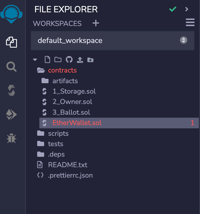Create a new folder with the folder icon

point(58,60)
